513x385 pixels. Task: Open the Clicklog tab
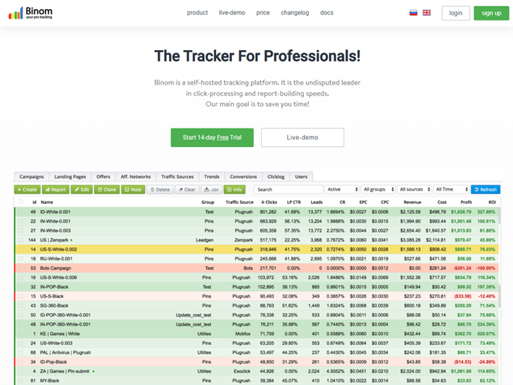(276, 177)
